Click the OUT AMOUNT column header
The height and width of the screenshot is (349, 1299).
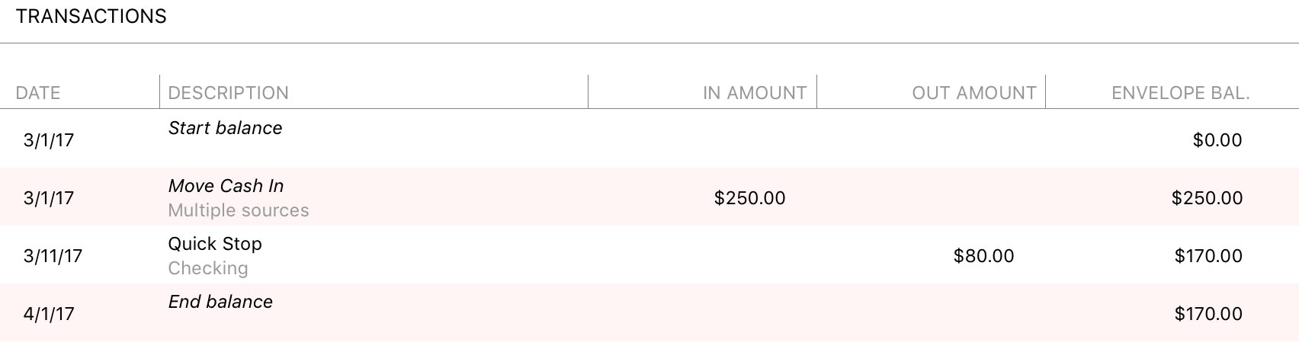[x=973, y=93]
